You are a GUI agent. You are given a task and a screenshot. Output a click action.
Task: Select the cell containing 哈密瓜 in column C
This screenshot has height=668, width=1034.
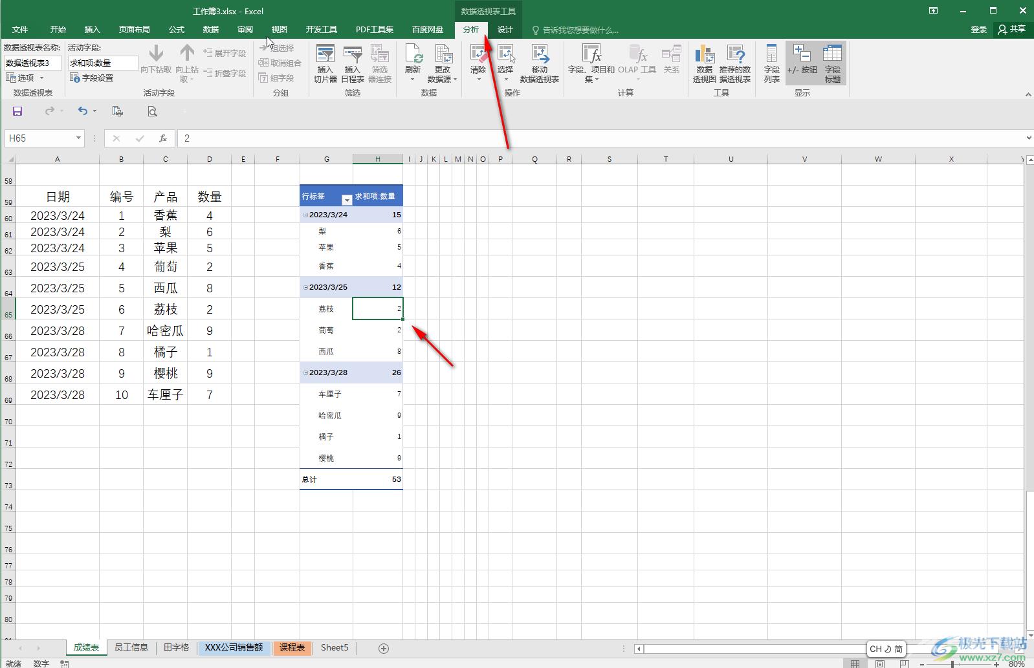(165, 330)
